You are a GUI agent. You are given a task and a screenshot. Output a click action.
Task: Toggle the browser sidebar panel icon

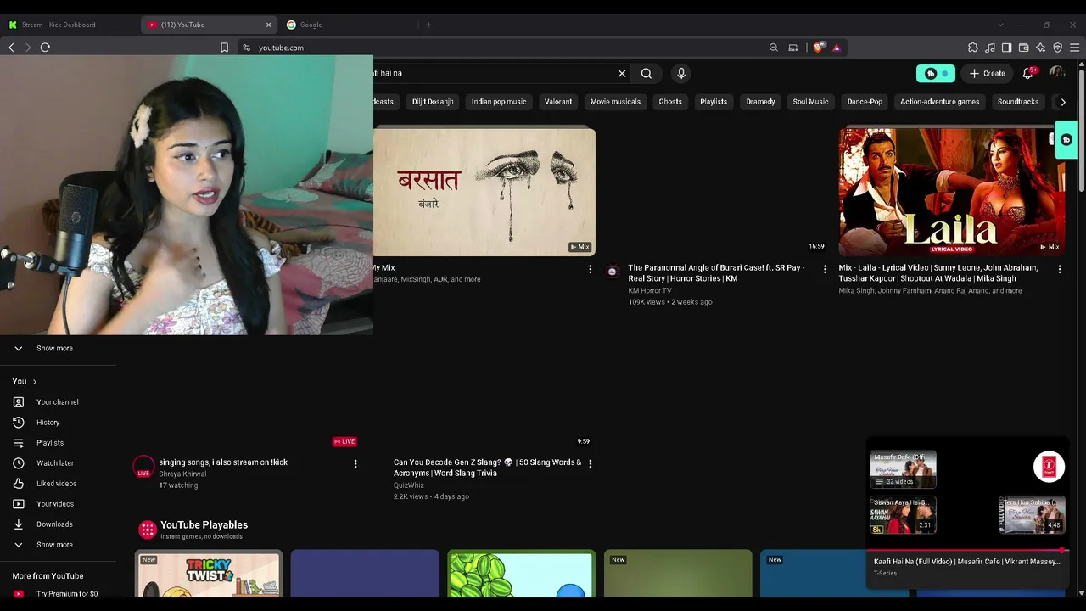tap(1006, 48)
